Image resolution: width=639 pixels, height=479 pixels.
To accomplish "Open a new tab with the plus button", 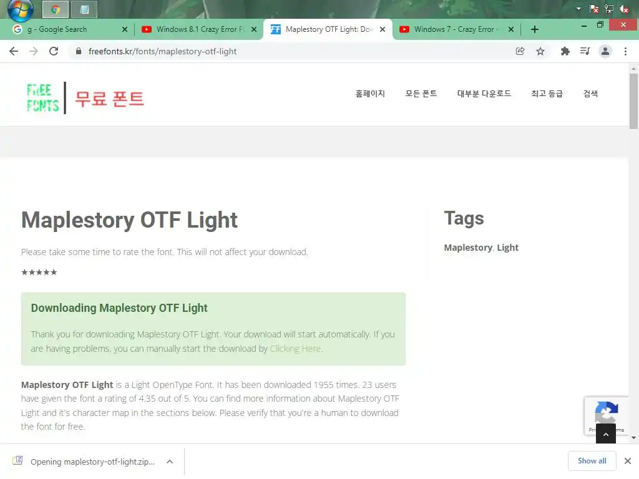I will click(535, 29).
